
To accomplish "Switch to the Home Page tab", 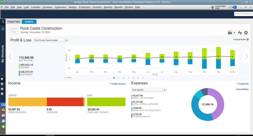I will [14, 22].
